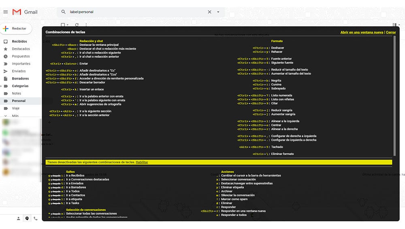
Task: Click the 'Acciones' section title
Action: point(227,172)
